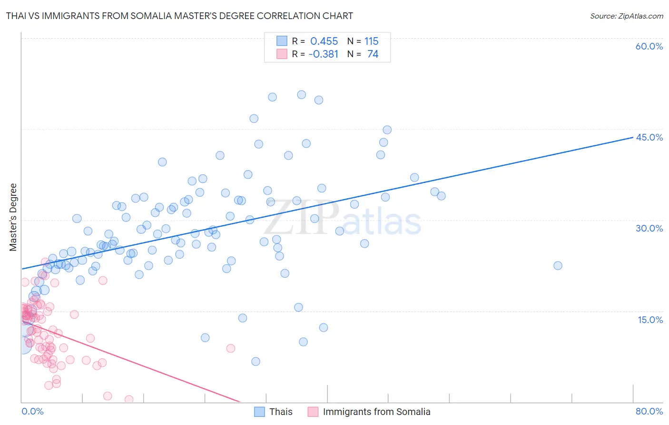Click the Master's Degree axis title
The height and width of the screenshot is (425, 669).
[x=13, y=217]
